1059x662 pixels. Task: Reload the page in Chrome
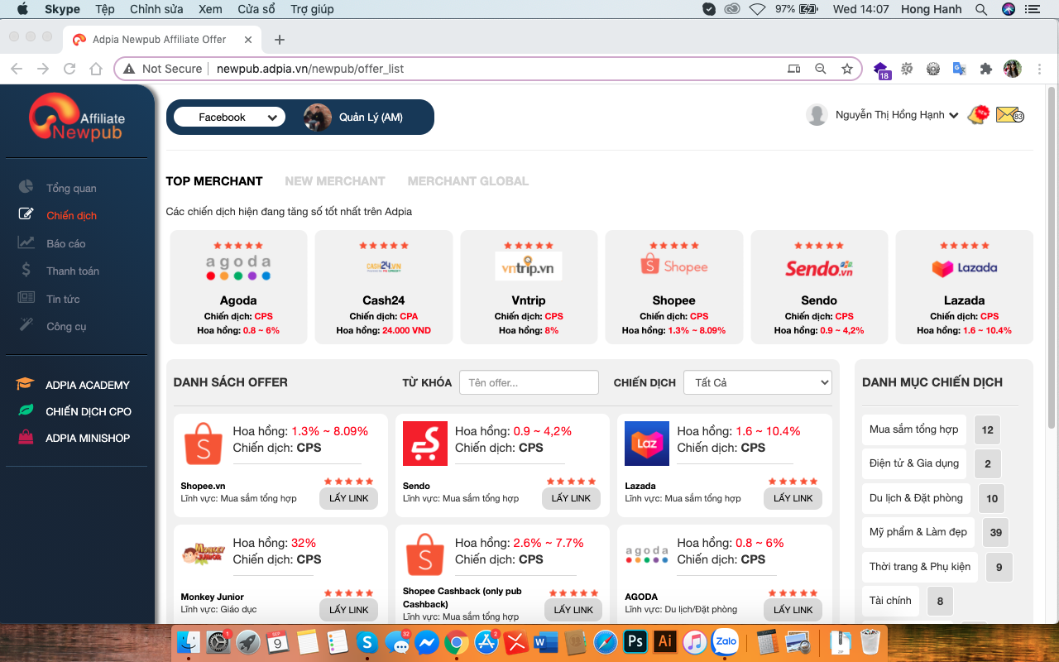[69, 69]
